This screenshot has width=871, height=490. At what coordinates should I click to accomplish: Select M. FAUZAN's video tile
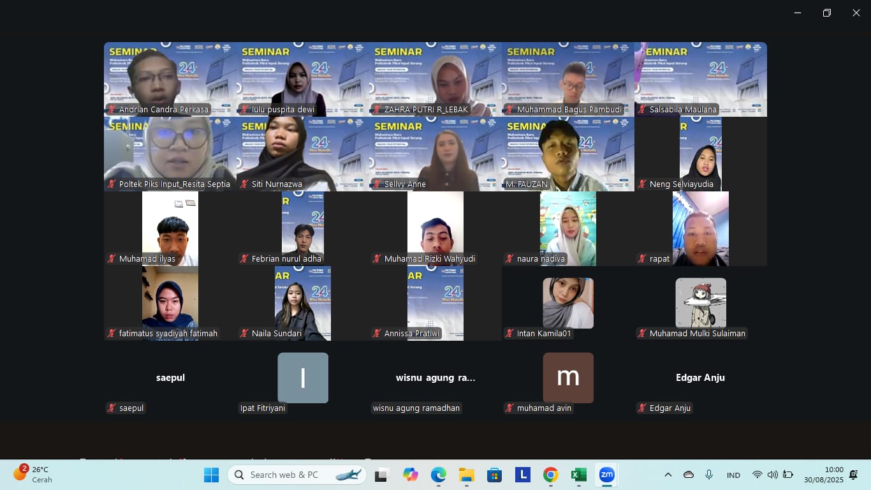click(x=567, y=154)
